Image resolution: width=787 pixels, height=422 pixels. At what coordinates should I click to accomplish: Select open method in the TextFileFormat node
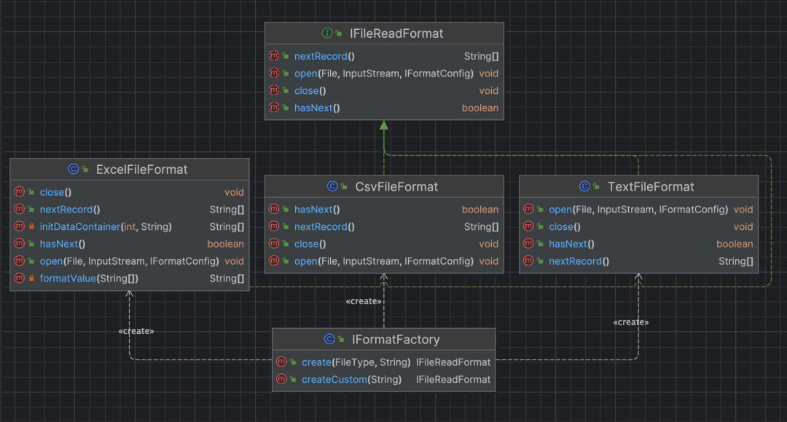pyautogui.click(x=638, y=210)
